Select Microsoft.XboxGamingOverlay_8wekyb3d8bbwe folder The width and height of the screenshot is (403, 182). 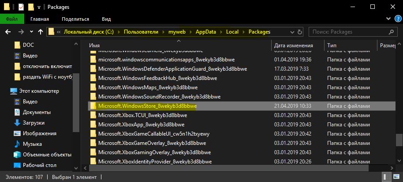[x=155, y=152]
